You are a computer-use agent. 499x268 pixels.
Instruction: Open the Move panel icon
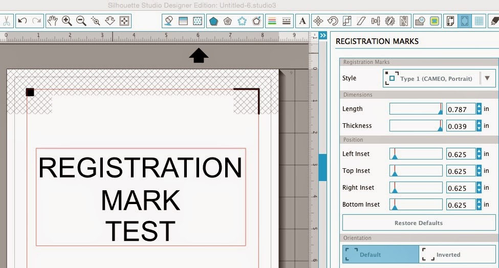coord(318,21)
